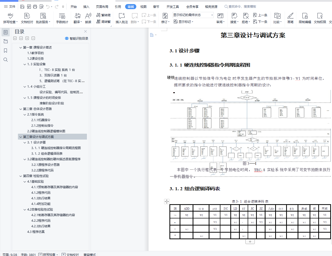Open the quick access toolbar customize dropdown
Viewport: 332px width, 256px height.
(x=63, y=7)
